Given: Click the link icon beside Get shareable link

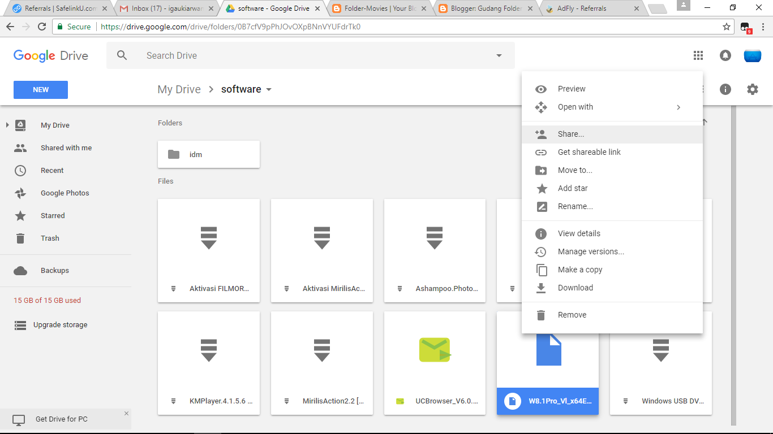Looking at the screenshot, I should click(x=541, y=152).
